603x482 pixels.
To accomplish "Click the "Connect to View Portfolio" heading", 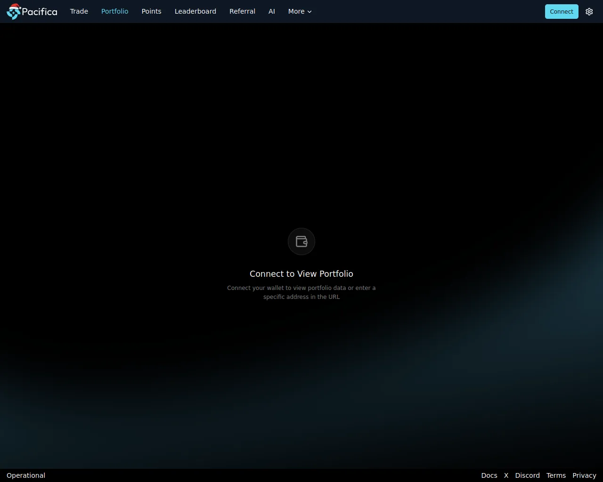I will (x=301, y=274).
